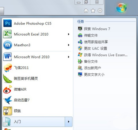Launch Maxthon3 via its blue icon

point(7,45)
